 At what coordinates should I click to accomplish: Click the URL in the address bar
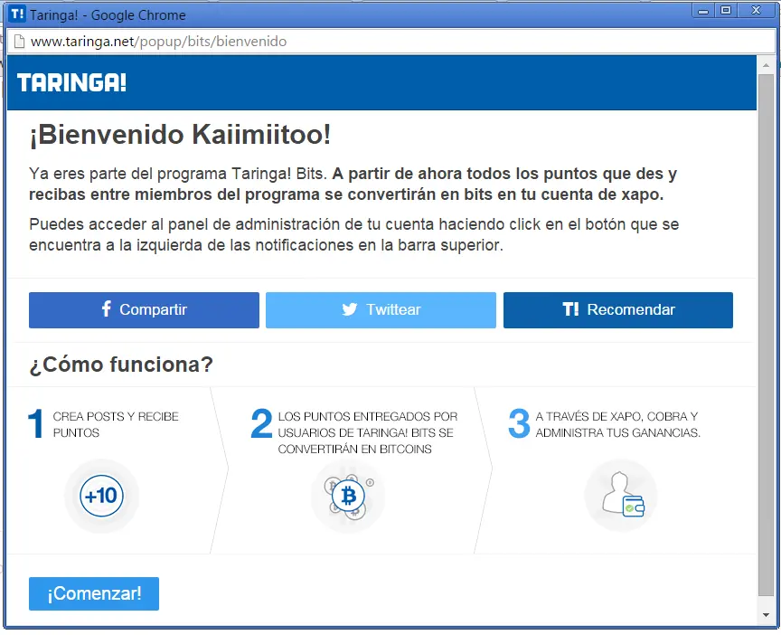click(x=158, y=42)
